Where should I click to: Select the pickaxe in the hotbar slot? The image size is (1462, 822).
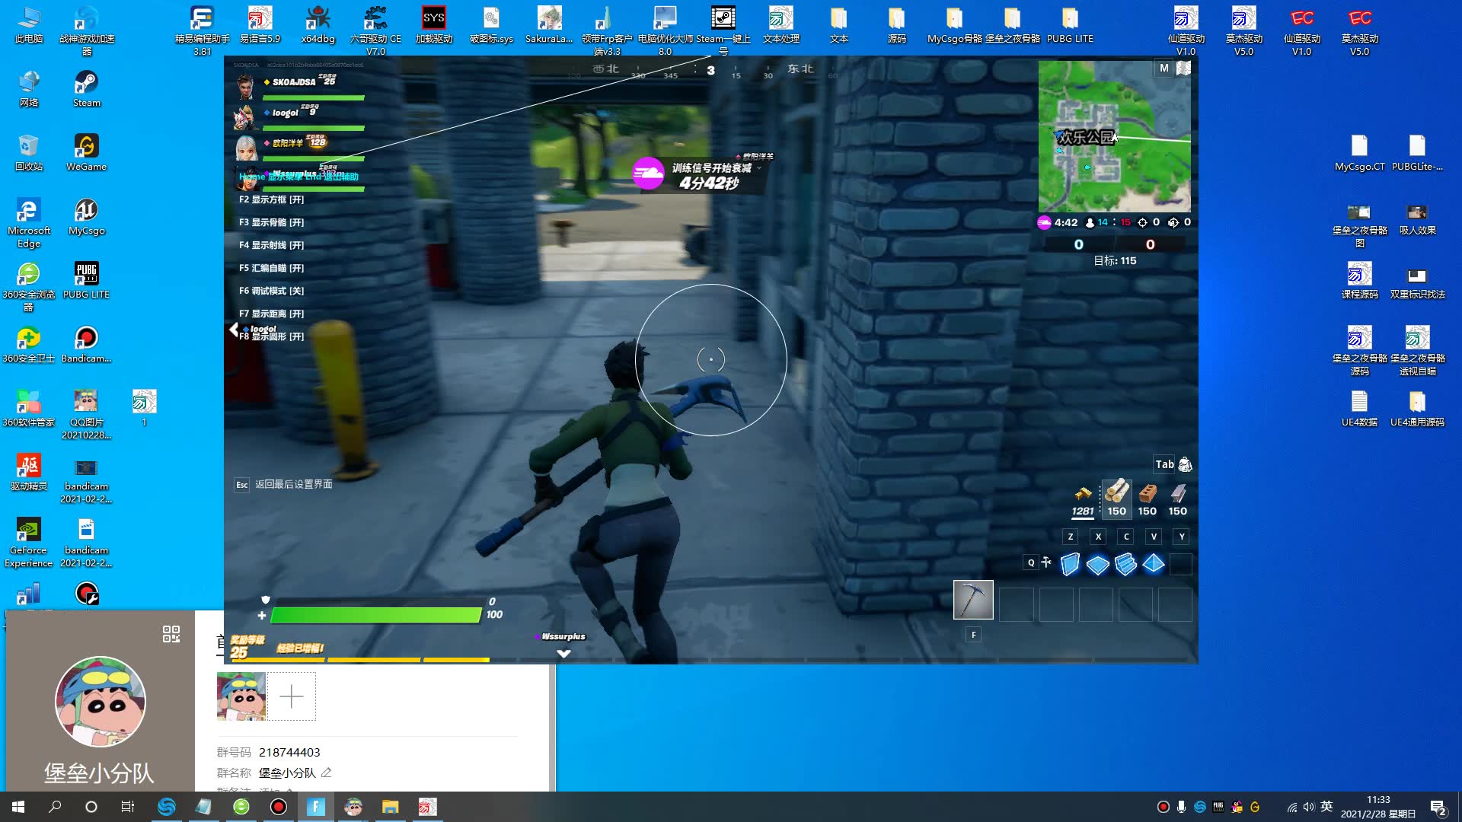click(973, 601)
